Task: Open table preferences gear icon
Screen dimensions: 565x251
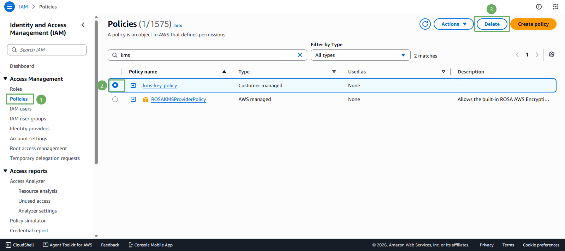Action: point(552,54)
